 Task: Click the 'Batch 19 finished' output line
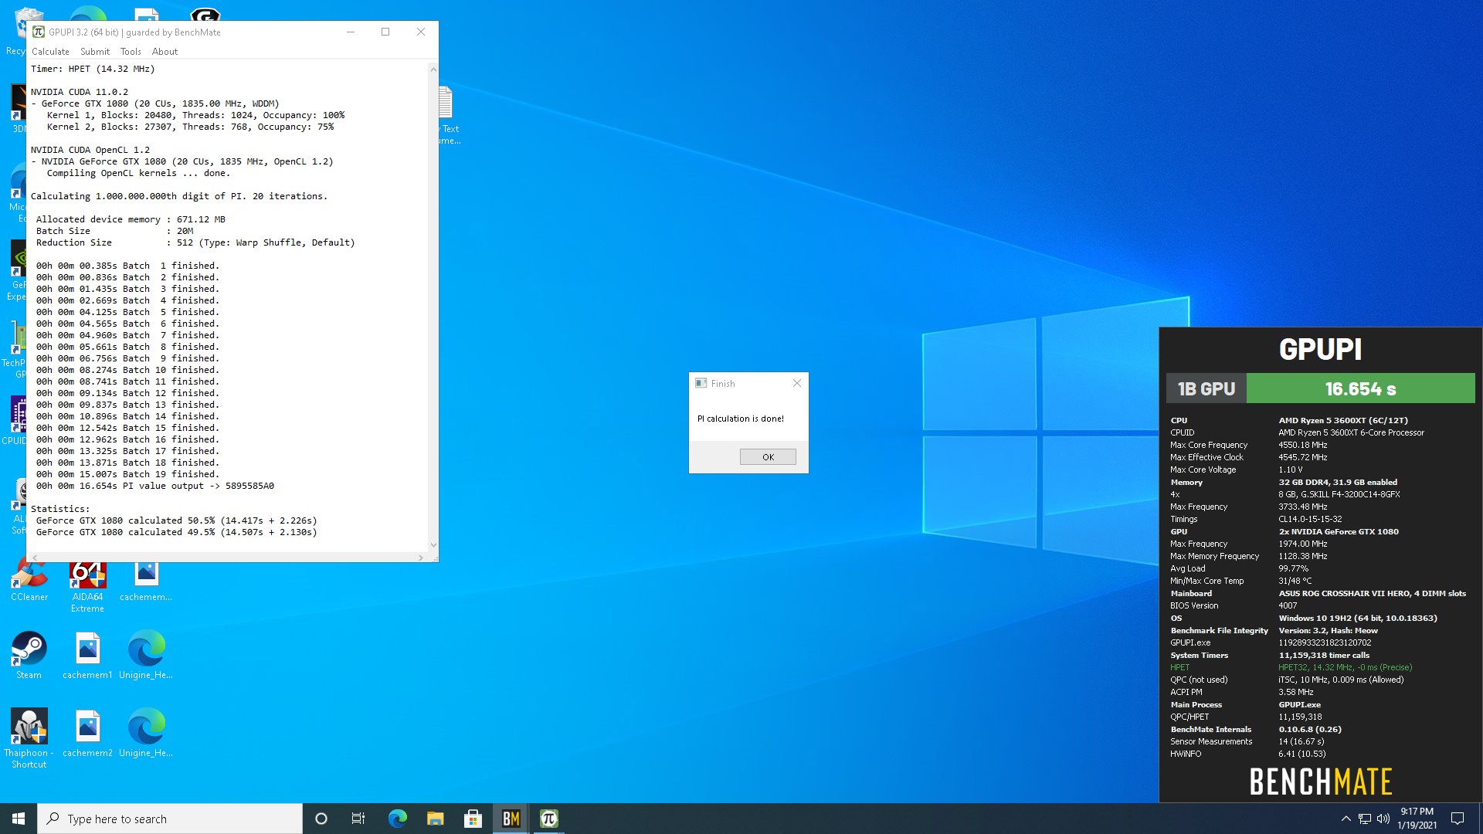pos(127,474)
